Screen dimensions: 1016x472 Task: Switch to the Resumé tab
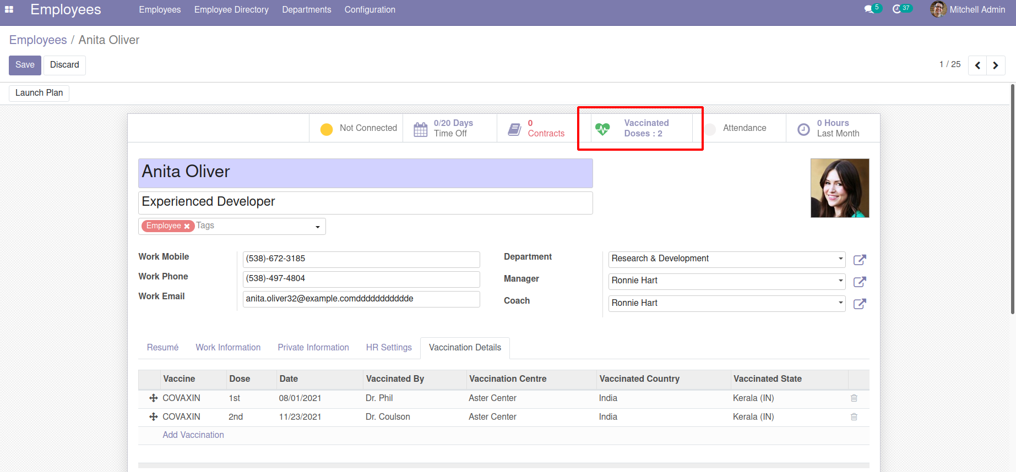point(162,348)
